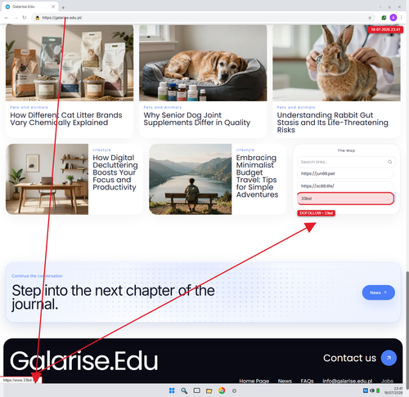The height and width of the screenshot is (397, 409).
Task: Open the lake bench traveler image
Action: click(x=191, y=179)
